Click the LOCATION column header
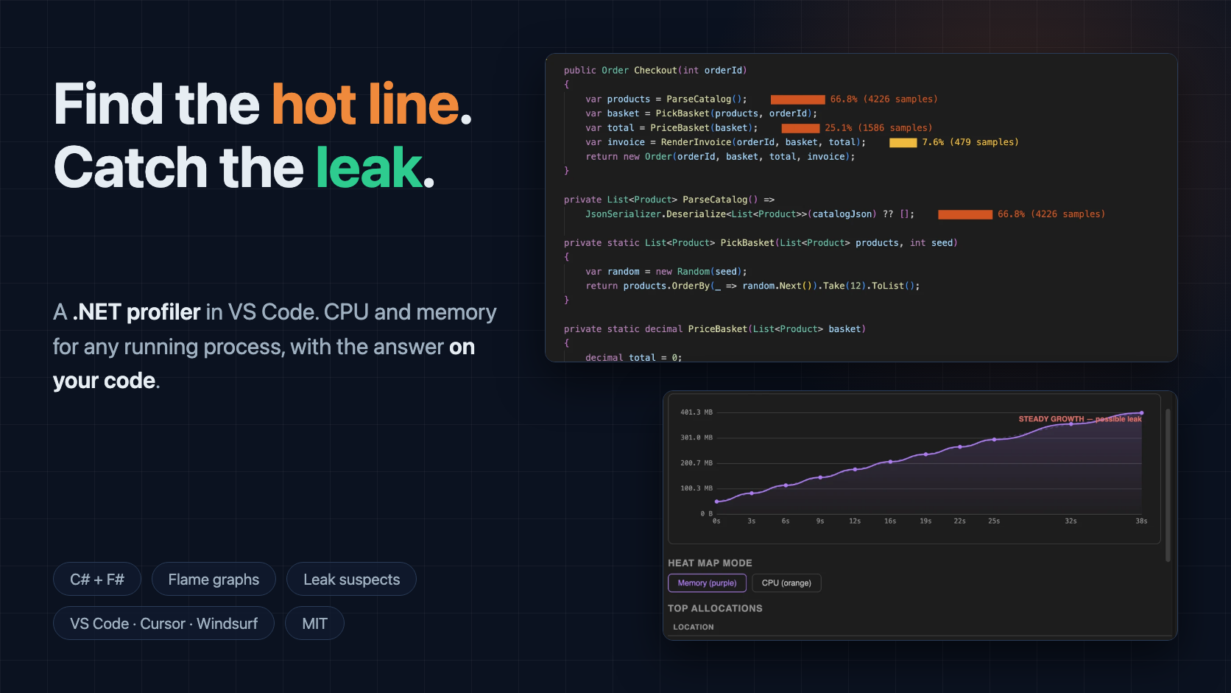 pyautogui.click(x=693, y=627)
